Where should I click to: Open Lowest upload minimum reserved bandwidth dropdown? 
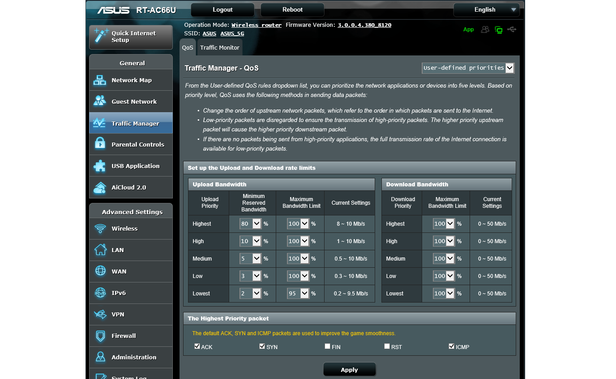[250, 293]
